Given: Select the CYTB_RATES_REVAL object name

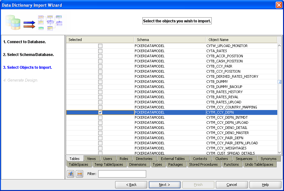Looking at the screenshot, I should pos(222,97).
